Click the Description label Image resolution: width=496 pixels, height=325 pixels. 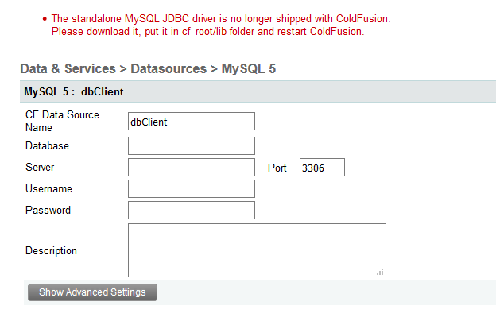[x=51, y=251]
